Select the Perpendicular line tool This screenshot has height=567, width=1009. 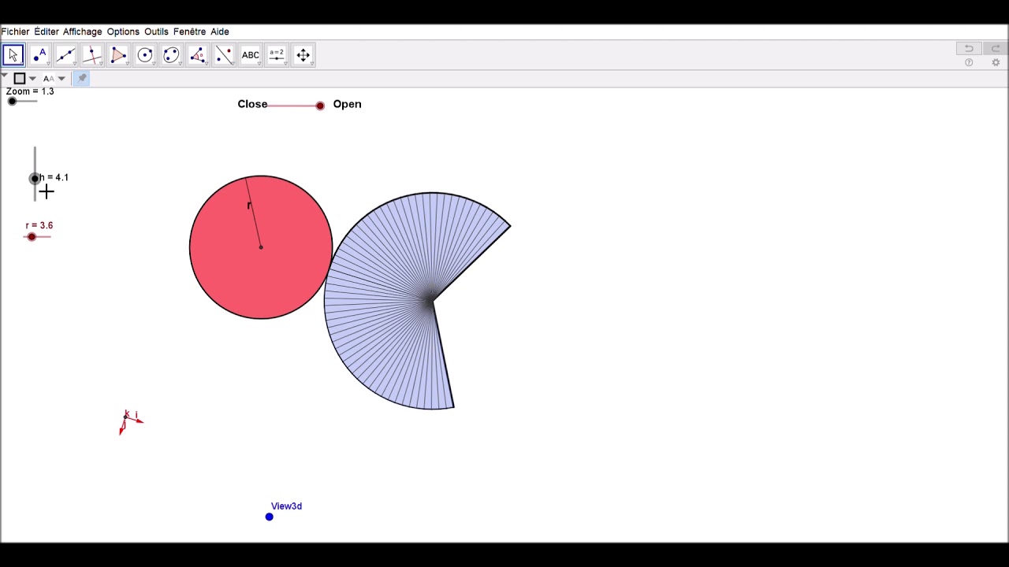click(92, 55)
